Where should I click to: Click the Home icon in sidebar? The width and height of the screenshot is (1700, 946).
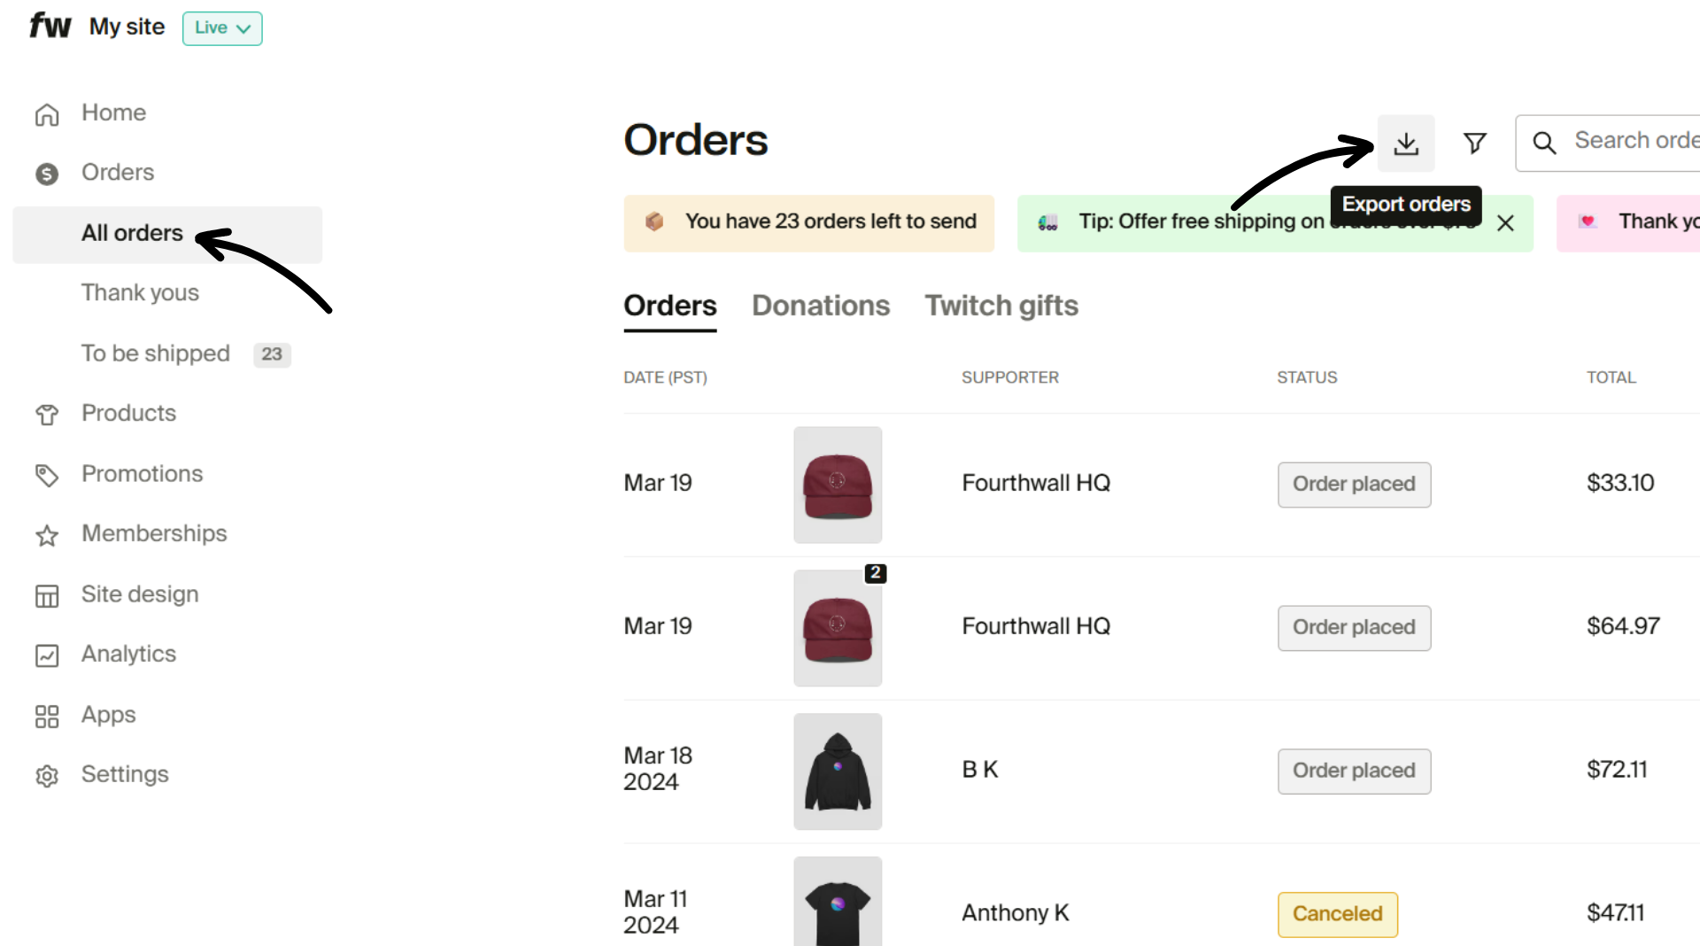pos(47,114)
